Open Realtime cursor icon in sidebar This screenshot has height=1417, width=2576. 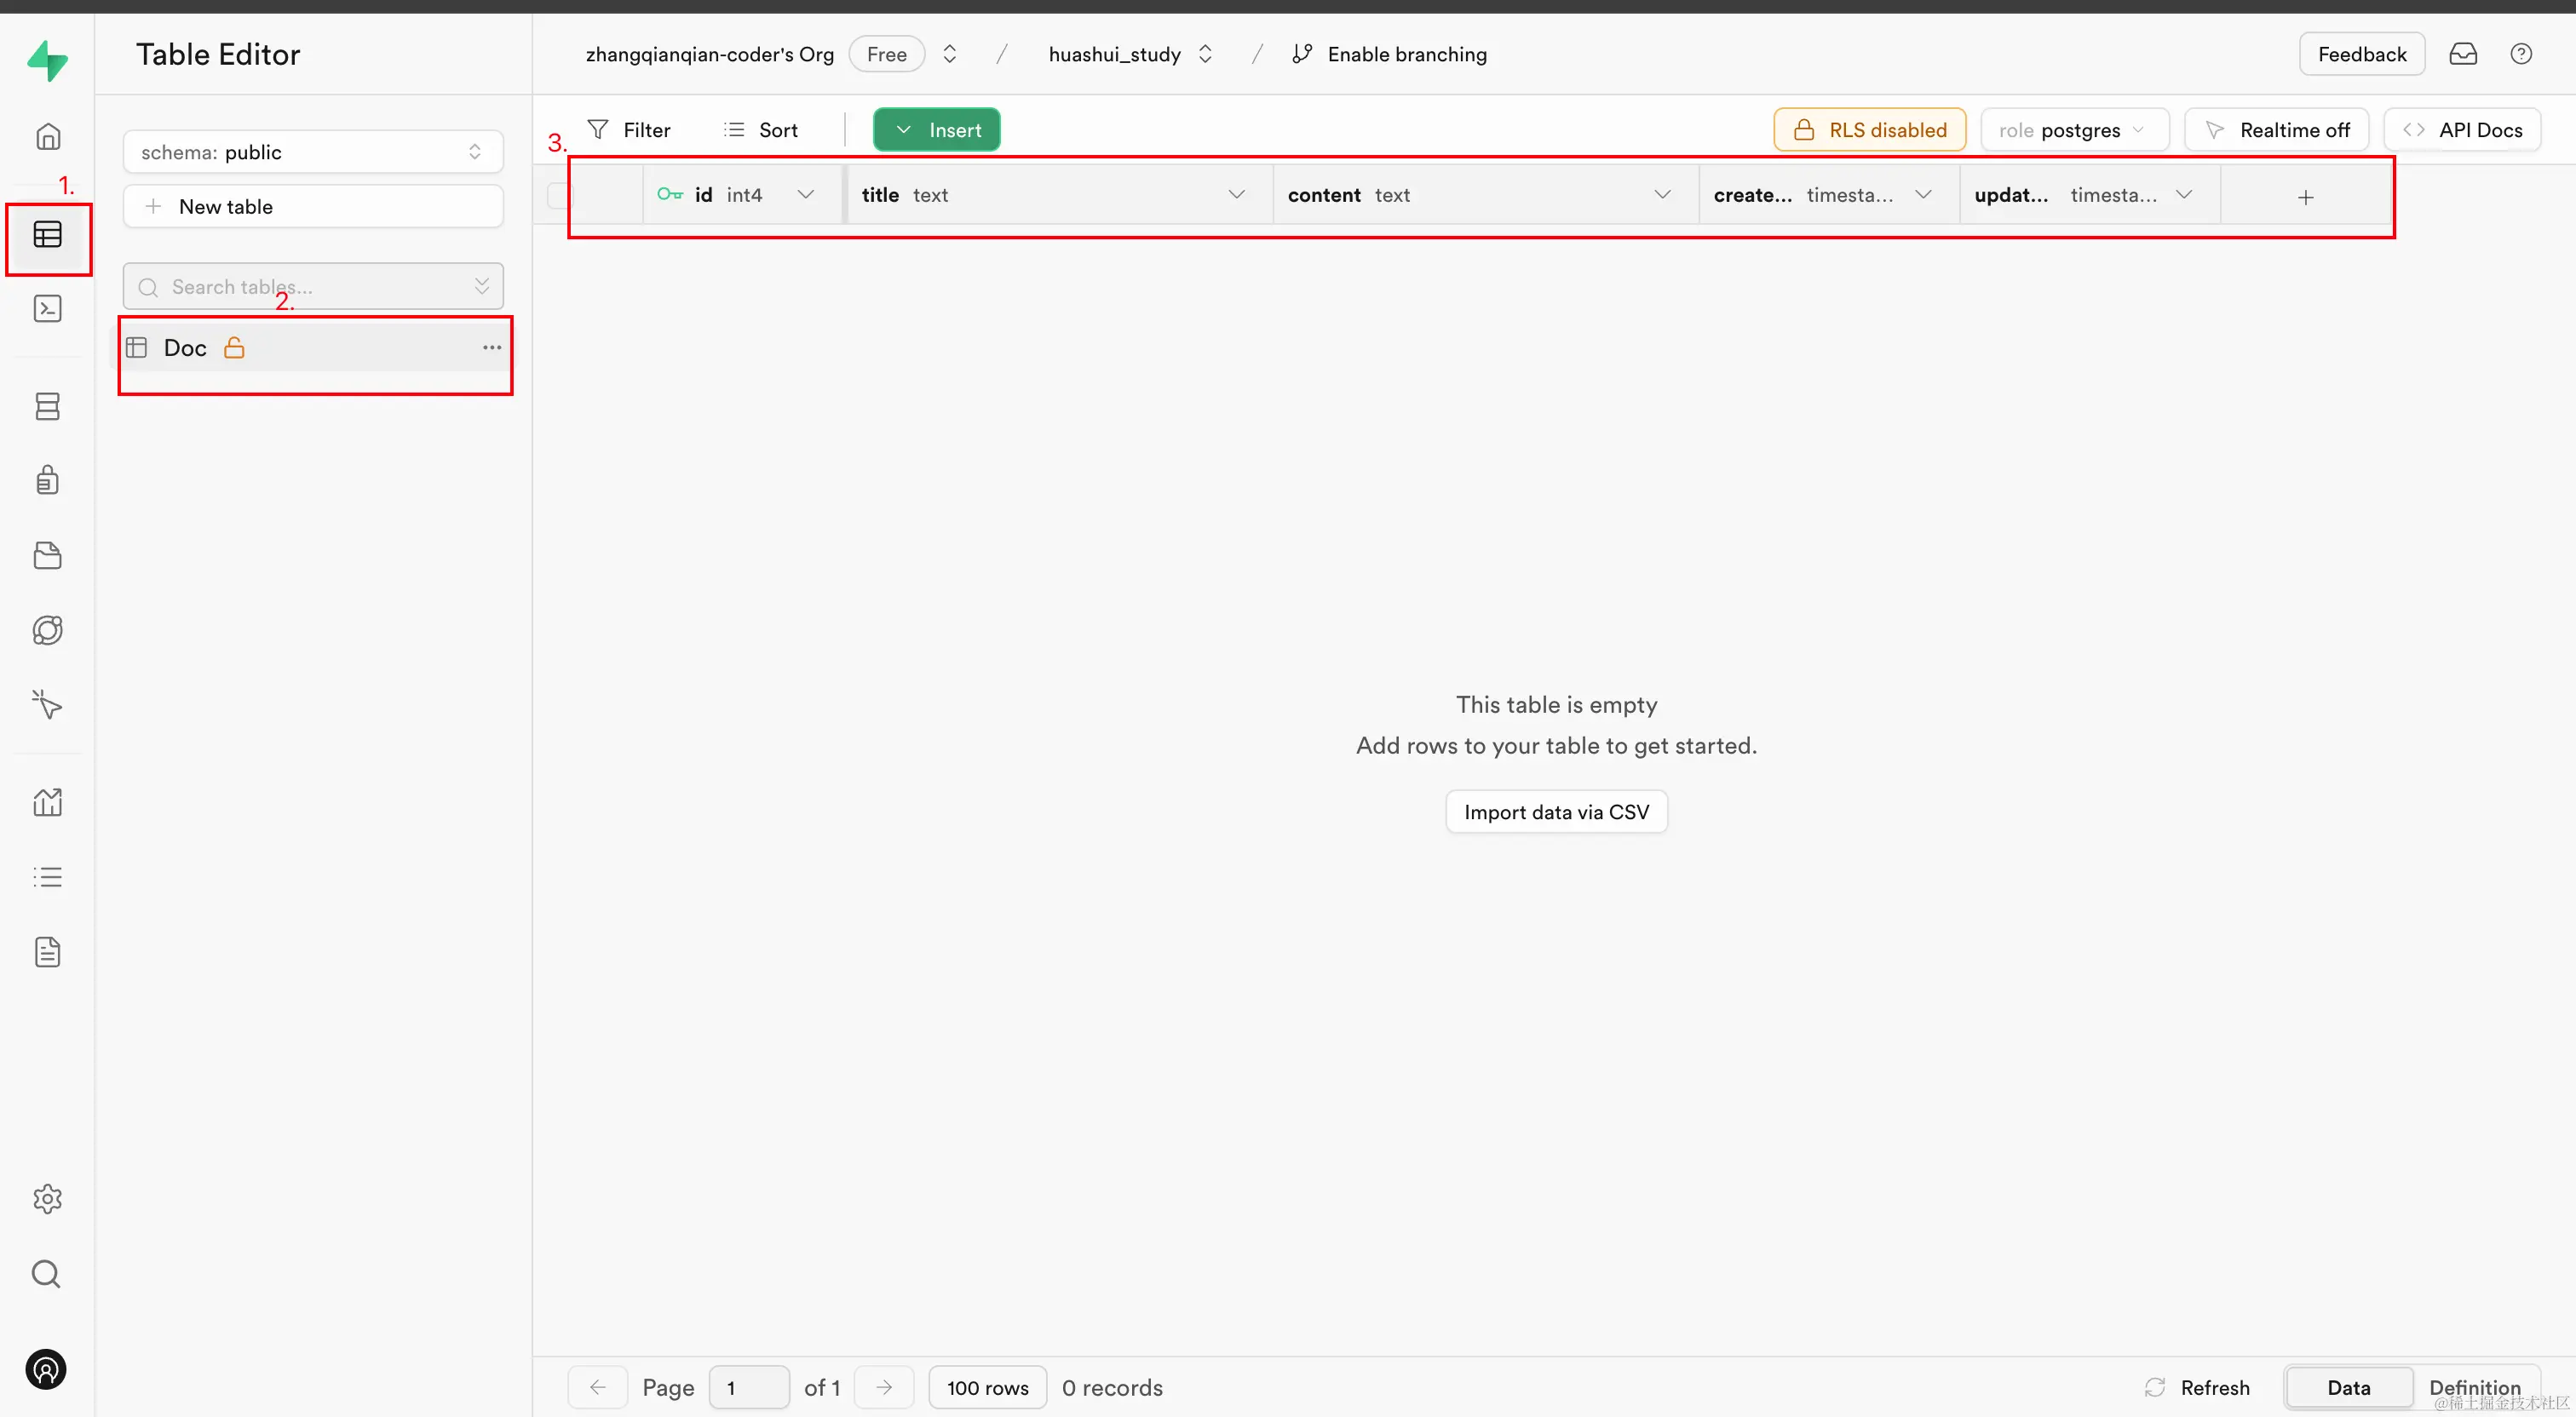click(47, 705)
